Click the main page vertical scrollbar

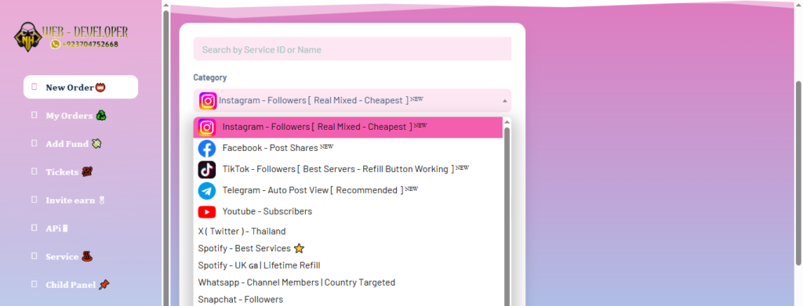pyautogui.click(x=798, y=173)
